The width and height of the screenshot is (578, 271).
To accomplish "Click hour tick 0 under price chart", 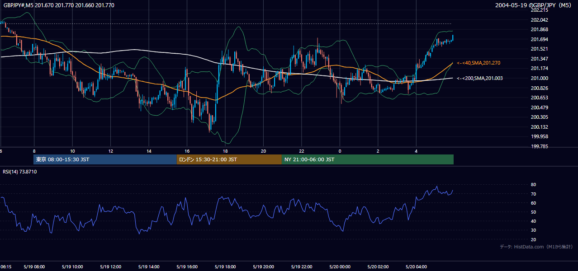I will 340,151.
